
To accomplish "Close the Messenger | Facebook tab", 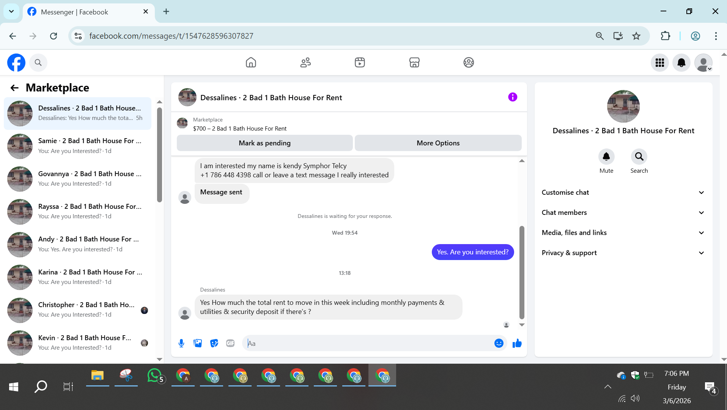I will pos(146,12).
